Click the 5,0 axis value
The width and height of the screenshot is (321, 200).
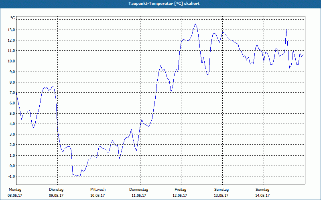12,114
